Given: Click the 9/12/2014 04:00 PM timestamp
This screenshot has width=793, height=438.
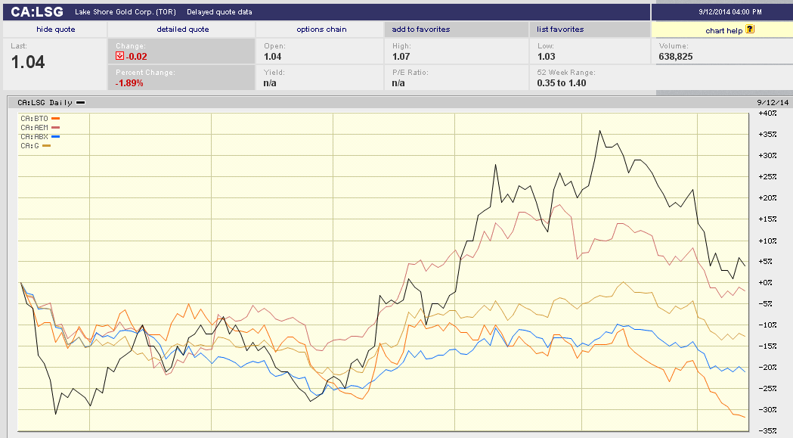Looking at the screenshot, I should 729,11.
